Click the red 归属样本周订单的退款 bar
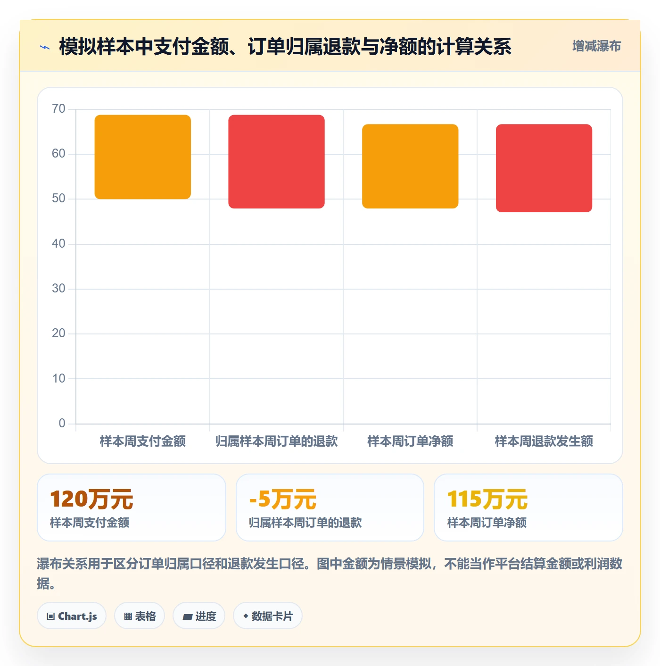 pos(276,161)
